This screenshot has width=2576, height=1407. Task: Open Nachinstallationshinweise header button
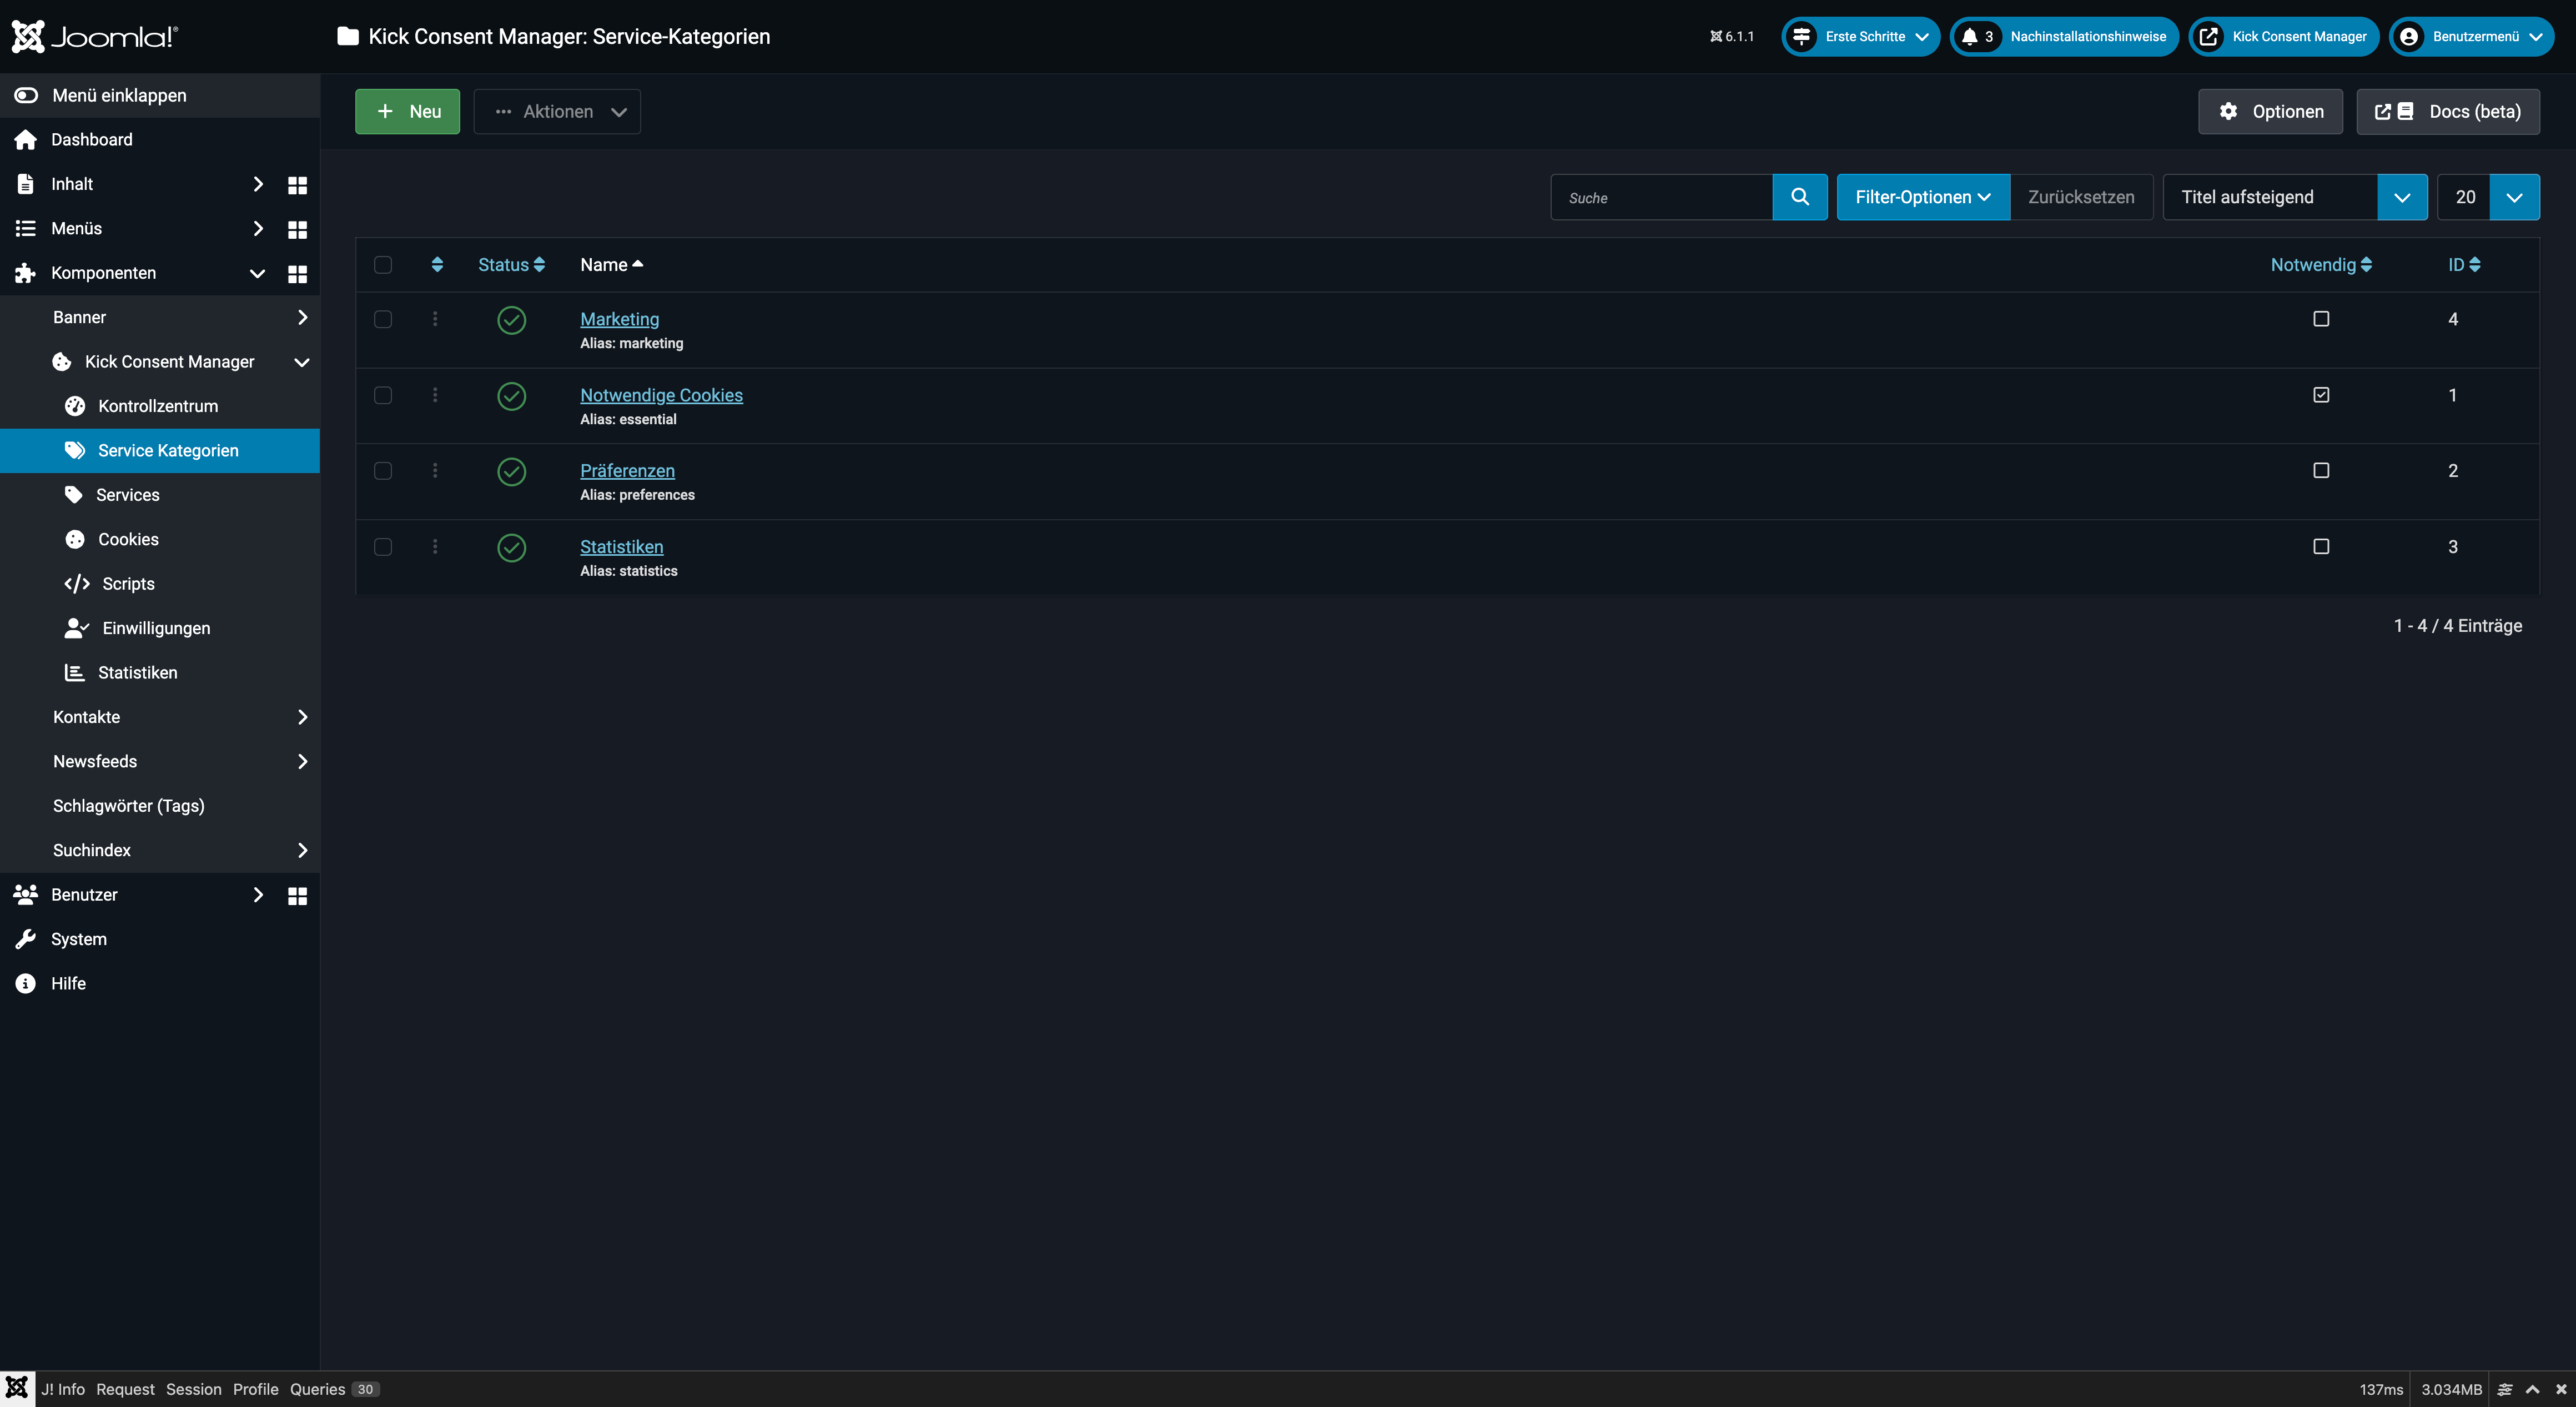point(2064,37)
